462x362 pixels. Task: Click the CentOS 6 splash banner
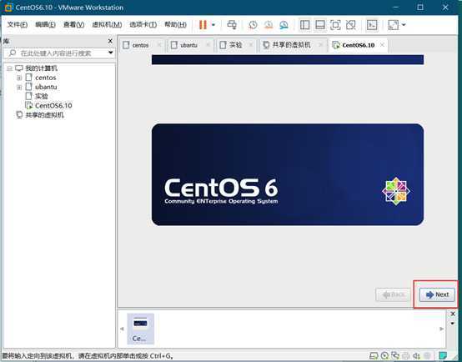click(288, 174)
